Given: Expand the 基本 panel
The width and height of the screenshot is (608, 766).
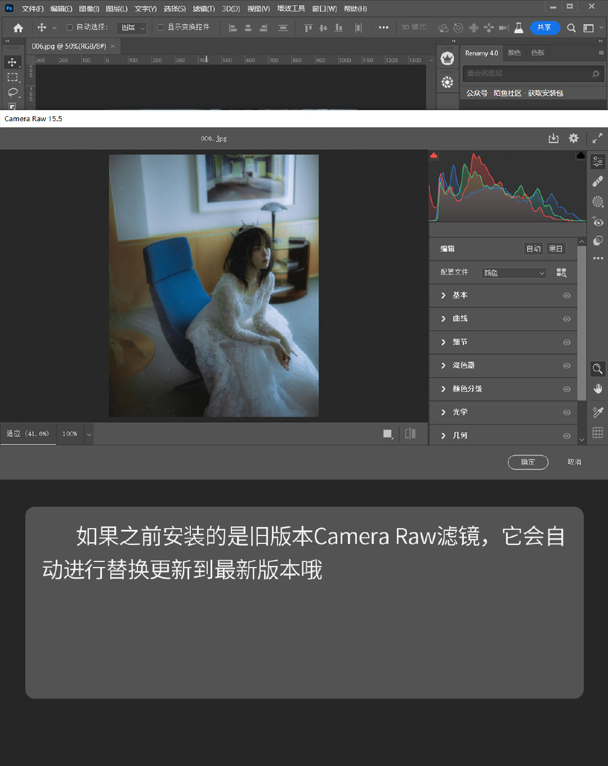Looking at the screenshot, I should (x=503, y=295).
